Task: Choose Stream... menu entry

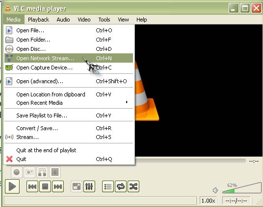Action: [68, 137]
